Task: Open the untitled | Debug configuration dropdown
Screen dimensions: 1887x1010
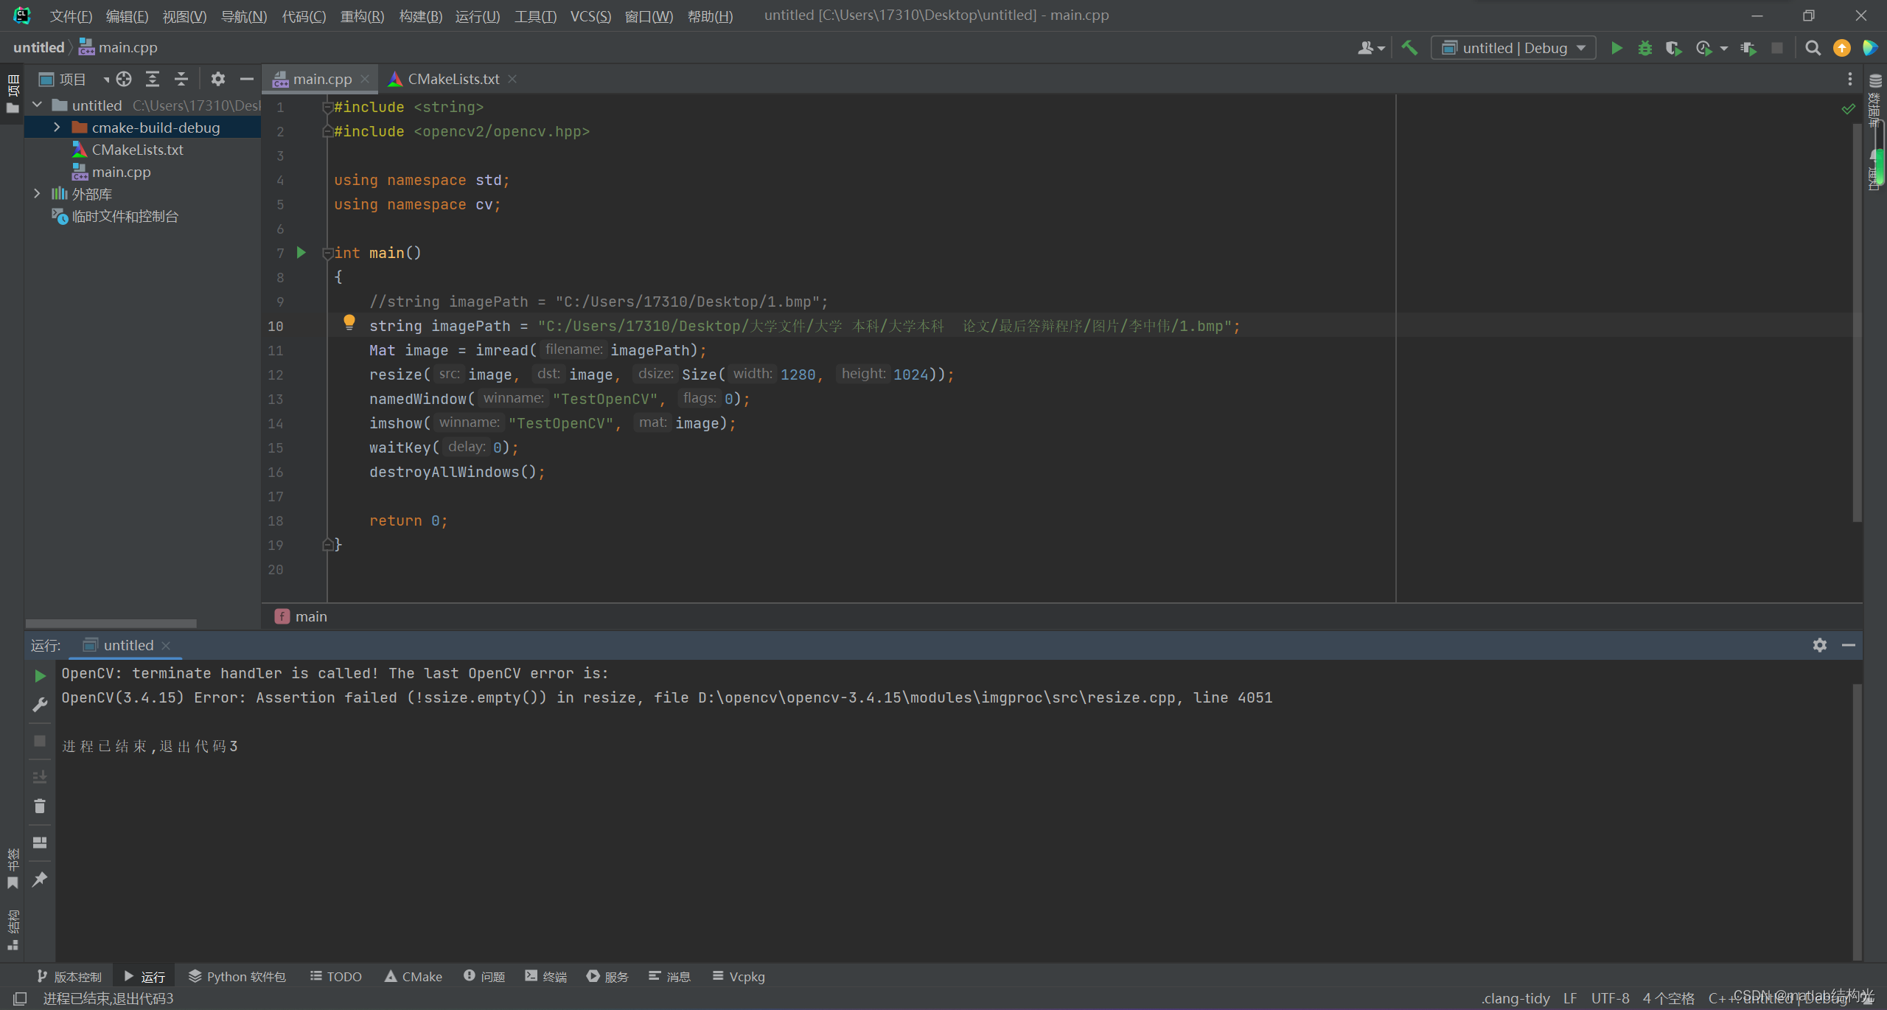Action: (1513, 48)
